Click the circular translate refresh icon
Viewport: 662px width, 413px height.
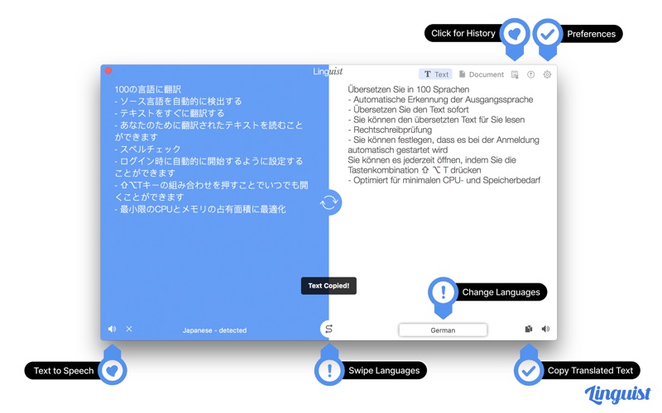329,202
